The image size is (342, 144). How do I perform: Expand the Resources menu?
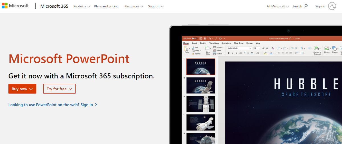pyautogui.click(x=134, y=6)
